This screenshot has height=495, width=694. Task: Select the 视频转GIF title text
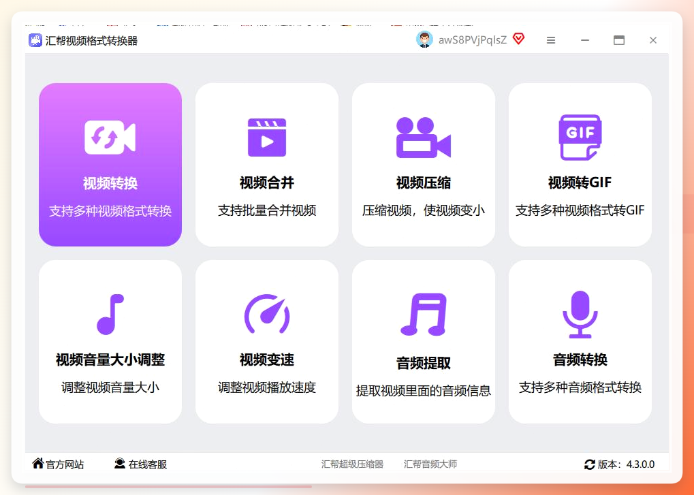(580, 182)
